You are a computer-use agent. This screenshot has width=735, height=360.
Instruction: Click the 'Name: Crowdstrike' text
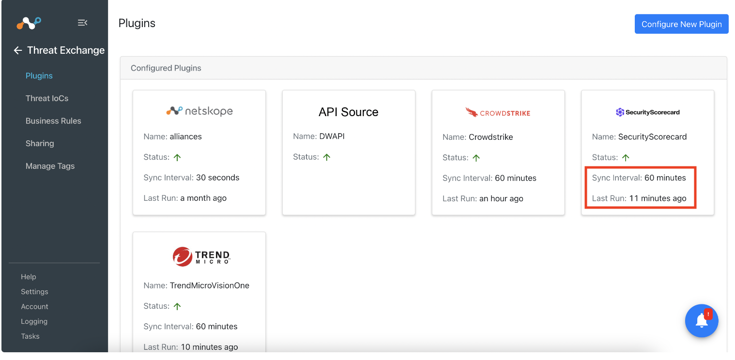(x=478, y=137)
